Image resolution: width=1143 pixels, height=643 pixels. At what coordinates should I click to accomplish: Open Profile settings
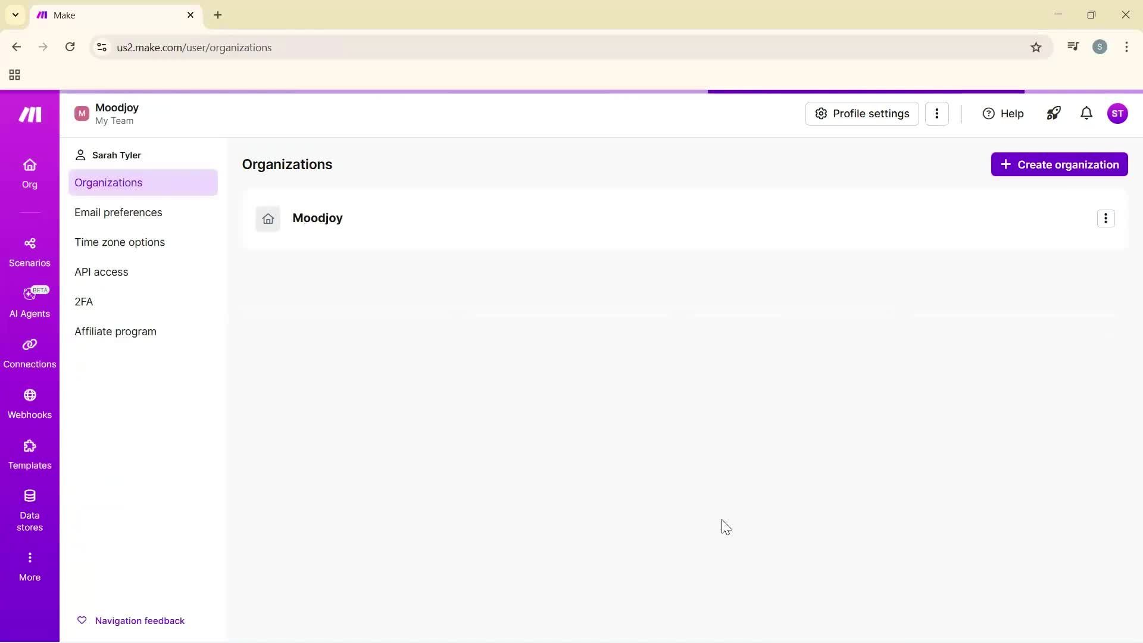(861, 113)
